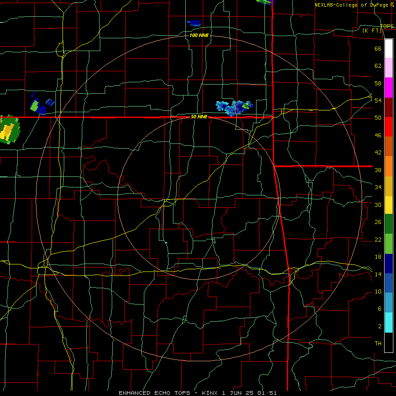The height and width of the screenshot is (396, 396).
Task: Click the yellow legend swatch
Action: (389, 205)
